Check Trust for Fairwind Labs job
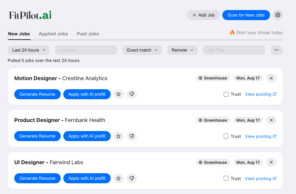The width and height of the screenshot is (296, 194). coord(226,178)
